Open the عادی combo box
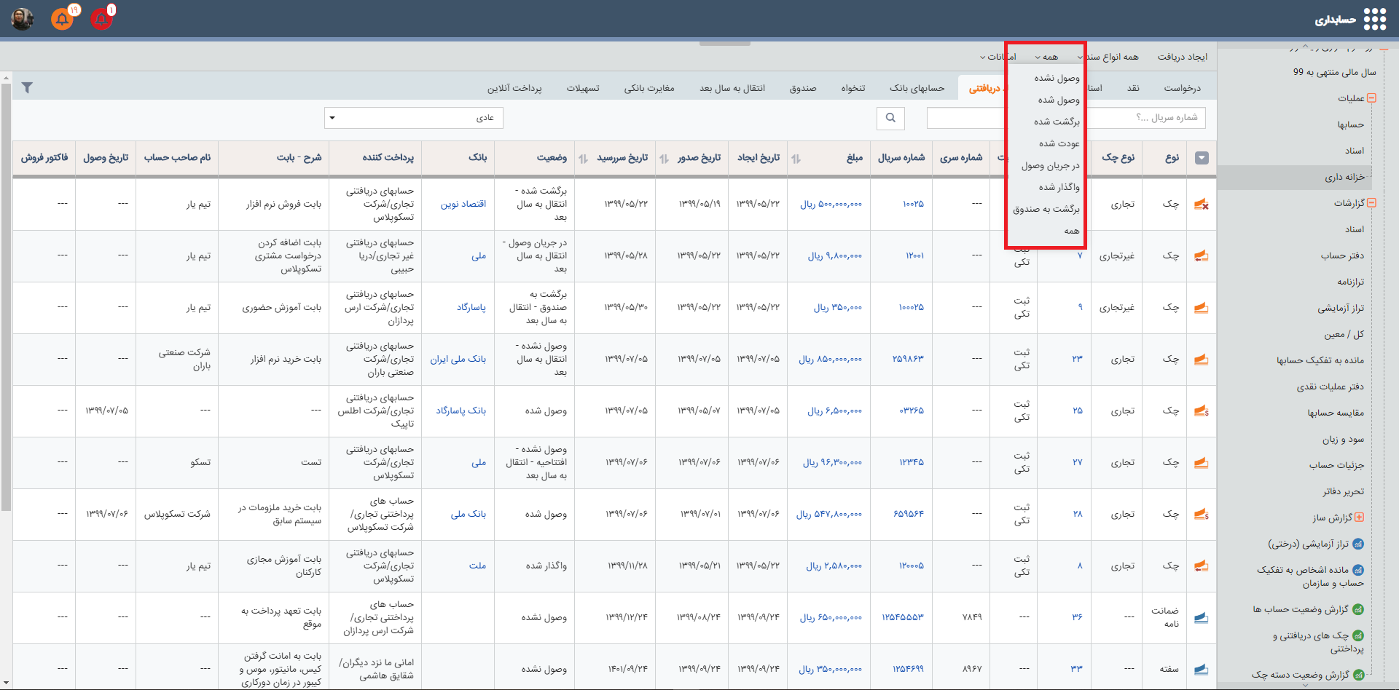The height and width of the screenshot is (690, 1399). (x=414, y=118)
